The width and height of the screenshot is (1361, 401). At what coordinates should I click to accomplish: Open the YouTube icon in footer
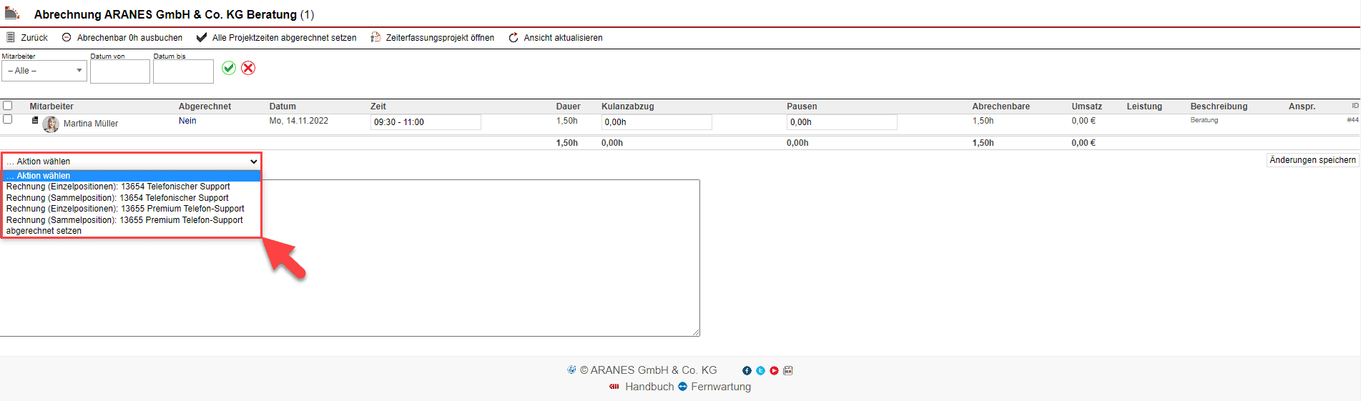774,371
